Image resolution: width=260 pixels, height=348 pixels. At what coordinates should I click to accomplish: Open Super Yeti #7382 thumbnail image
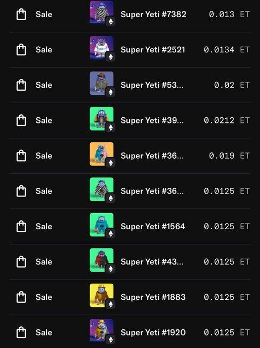click(101, 12)
